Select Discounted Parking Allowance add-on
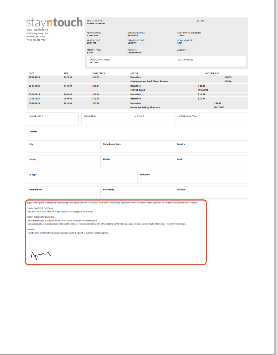This screenshot has height=355, width=278. coord(145,107)
